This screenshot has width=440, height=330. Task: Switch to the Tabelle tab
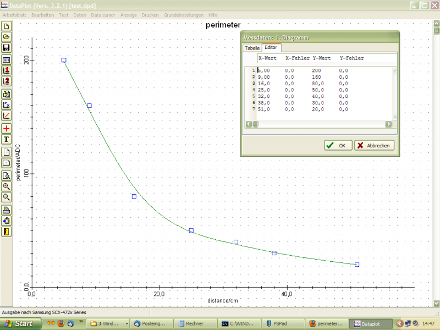(252, 48)
